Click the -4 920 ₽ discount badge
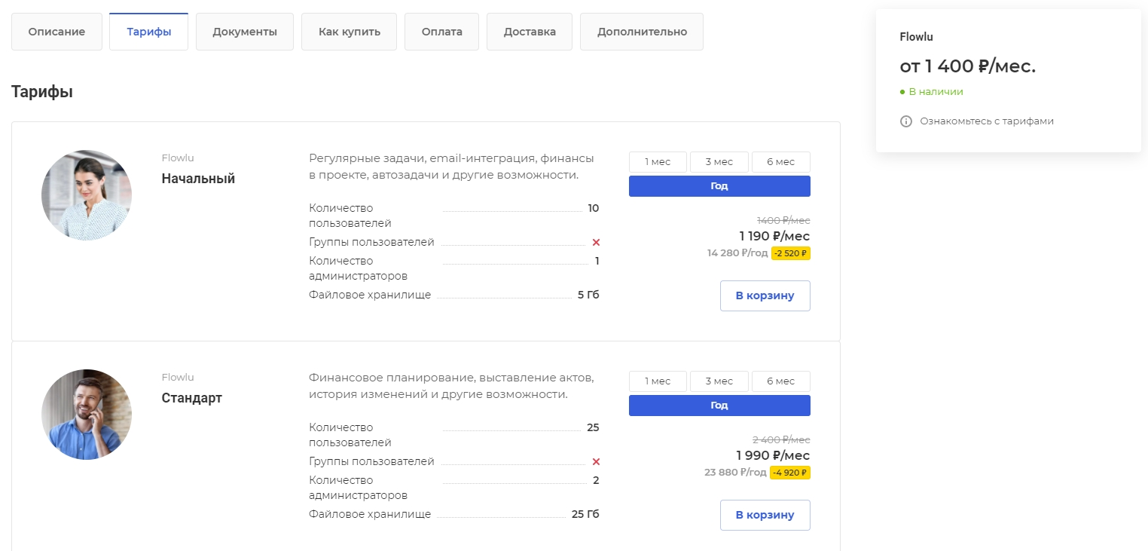 coord(791,473)
